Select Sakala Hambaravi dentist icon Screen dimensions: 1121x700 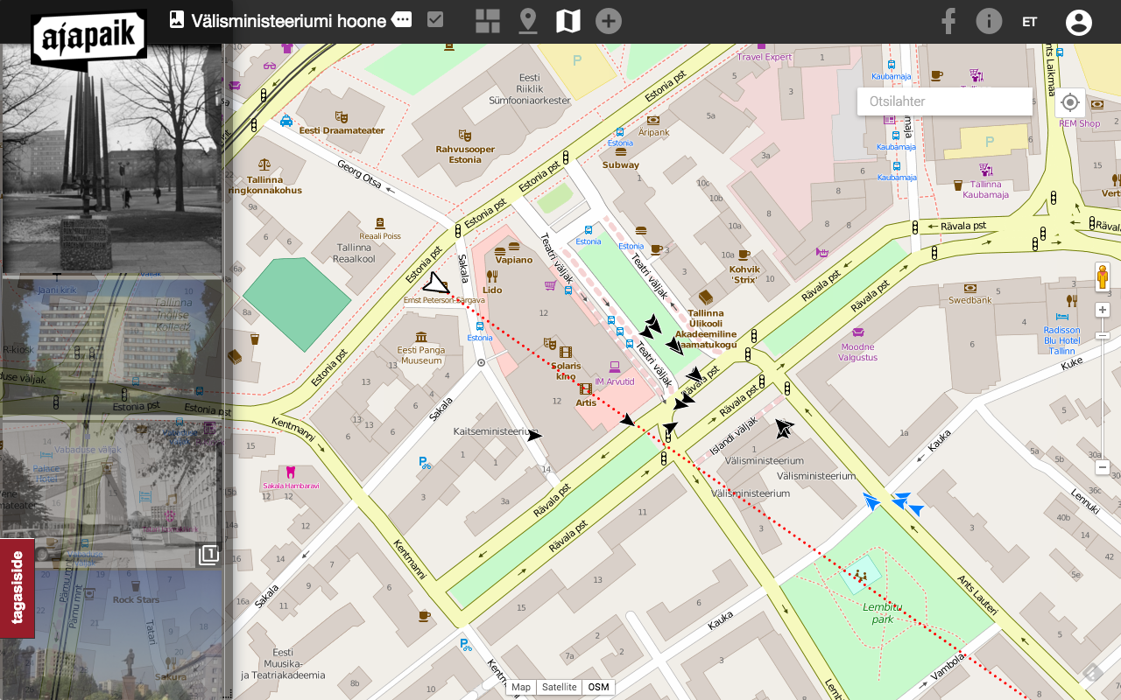292,471
